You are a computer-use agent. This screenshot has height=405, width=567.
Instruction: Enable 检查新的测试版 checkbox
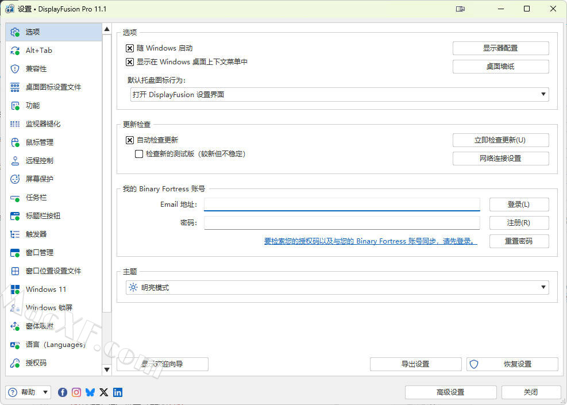[139, 154]
